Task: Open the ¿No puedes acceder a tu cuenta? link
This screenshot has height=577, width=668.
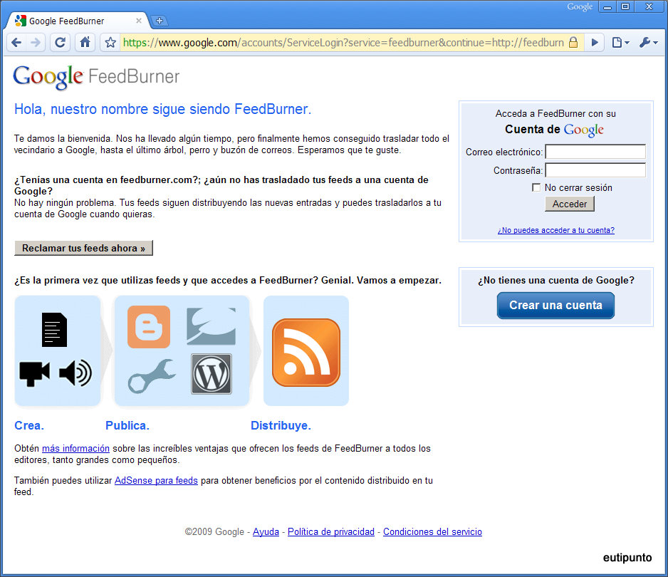Action: pyautogui.click(x=556, y=230)
